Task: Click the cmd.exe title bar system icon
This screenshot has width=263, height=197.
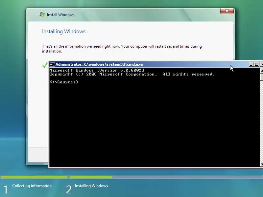Action: (52, 64)
